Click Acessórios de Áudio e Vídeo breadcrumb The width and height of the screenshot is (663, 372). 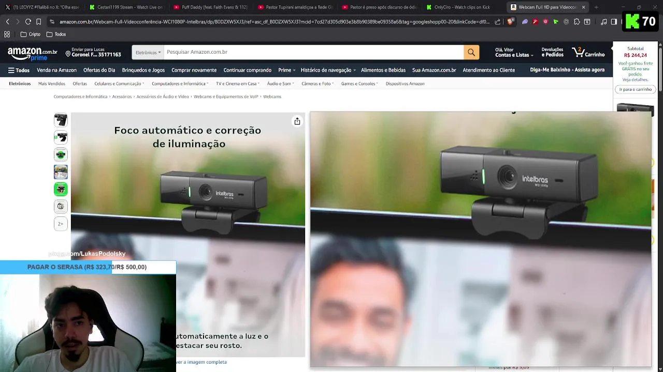point(163,97)
